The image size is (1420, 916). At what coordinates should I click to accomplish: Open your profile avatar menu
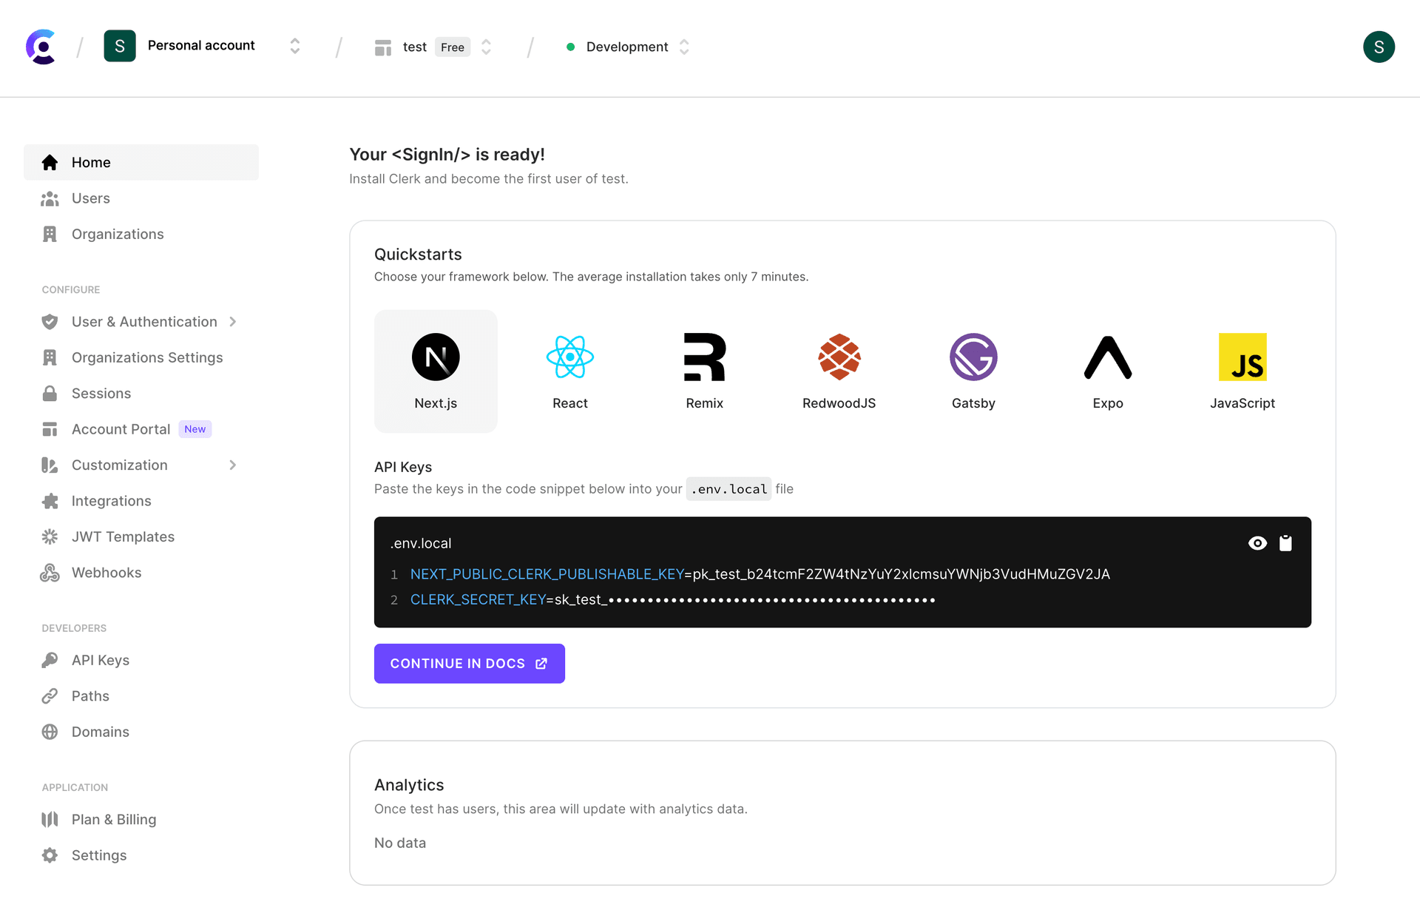[x=1379, y=47]
